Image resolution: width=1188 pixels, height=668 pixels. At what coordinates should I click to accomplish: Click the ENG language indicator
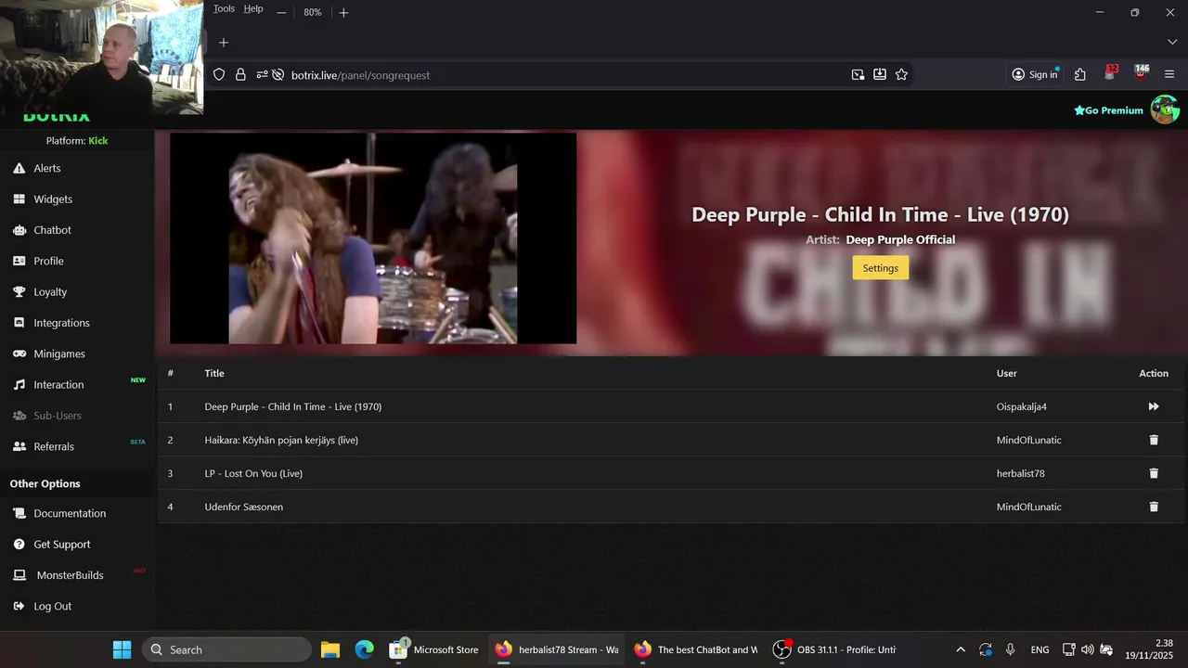coord(1039,649)
